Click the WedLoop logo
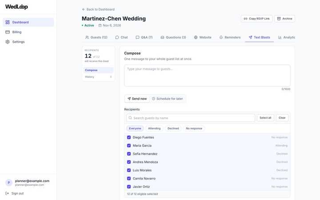Screen dimensions: 320x200 point(16,7)
